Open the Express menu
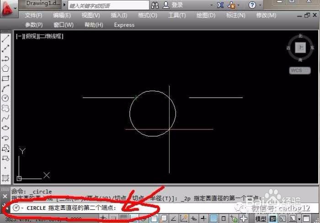Viewport: 320px width, 223px height. (x=124, y=25)
